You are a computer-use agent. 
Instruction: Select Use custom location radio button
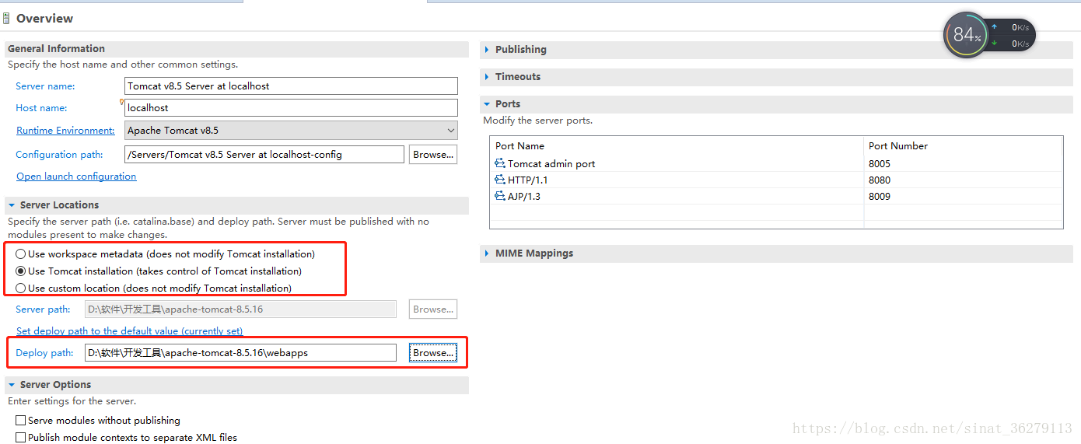click(21, 288)
